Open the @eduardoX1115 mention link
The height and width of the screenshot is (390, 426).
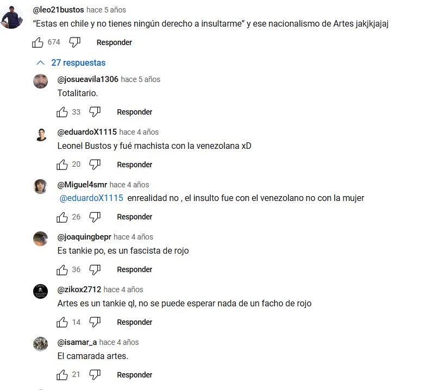coord(91,198)
